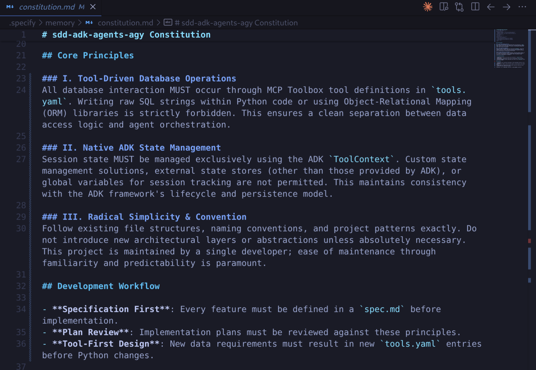Open the markdown preview to the side
The width and height of the screenshot is (536, 370).
pyautogui.click(x=444, y=7)
